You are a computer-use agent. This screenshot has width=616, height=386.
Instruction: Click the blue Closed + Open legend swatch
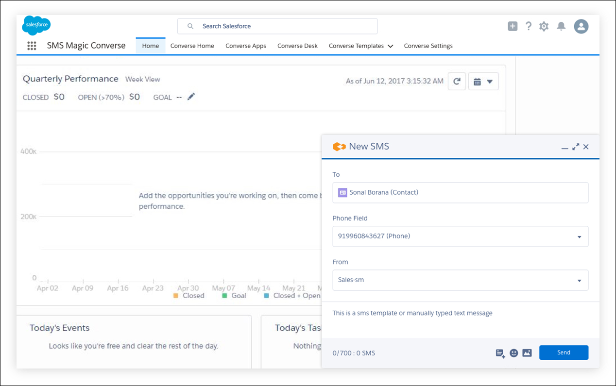(x=266, y=295)
